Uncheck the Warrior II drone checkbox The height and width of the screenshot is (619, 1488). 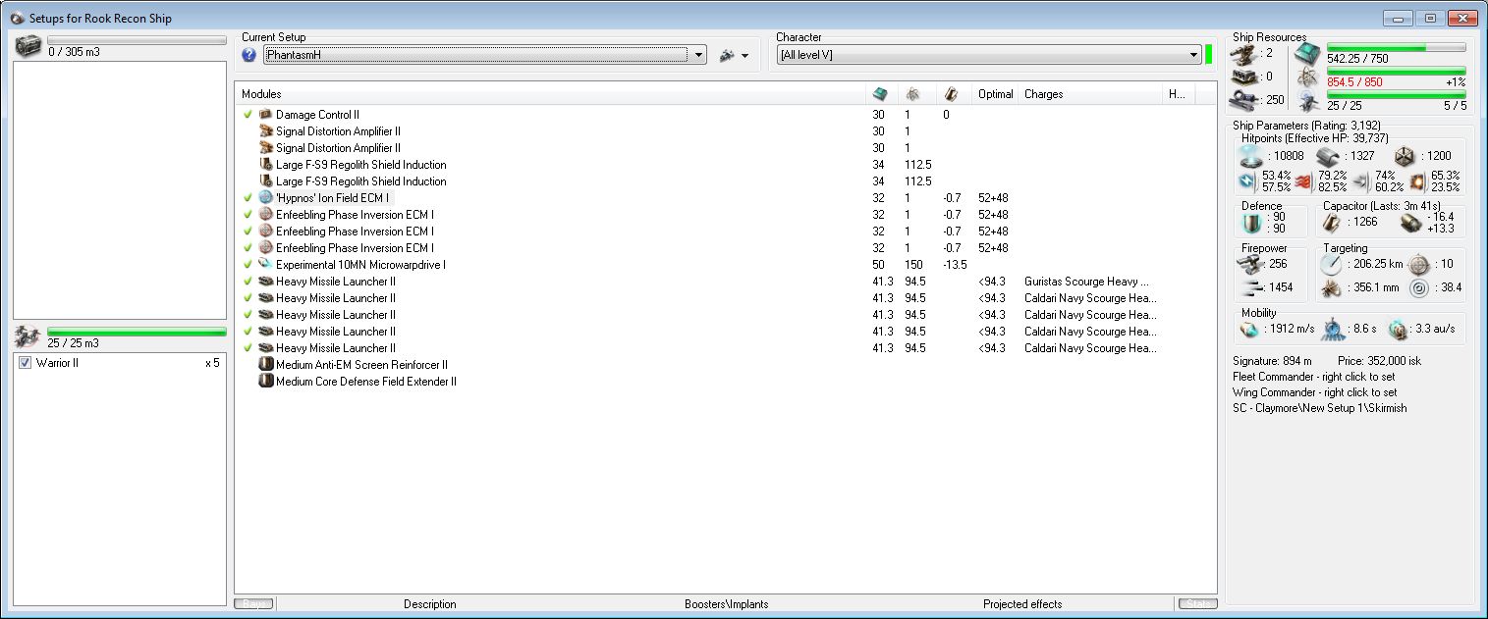[x=26, y=363]
